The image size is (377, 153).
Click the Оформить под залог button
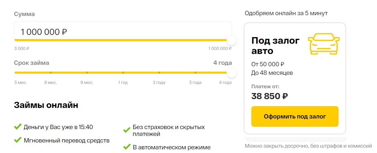pos(295,116)
